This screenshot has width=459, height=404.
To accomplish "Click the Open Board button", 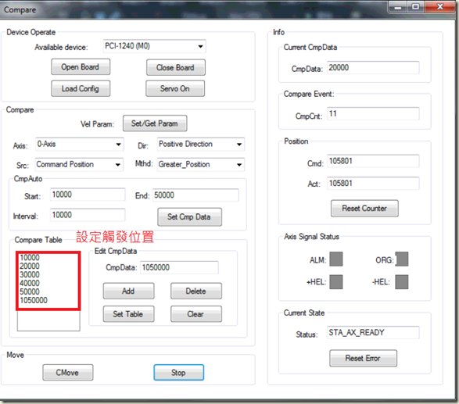I will [81, 67].
